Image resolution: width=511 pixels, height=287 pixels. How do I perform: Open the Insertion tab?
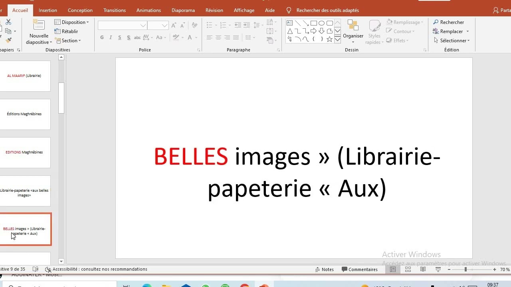tap(48, 10)
